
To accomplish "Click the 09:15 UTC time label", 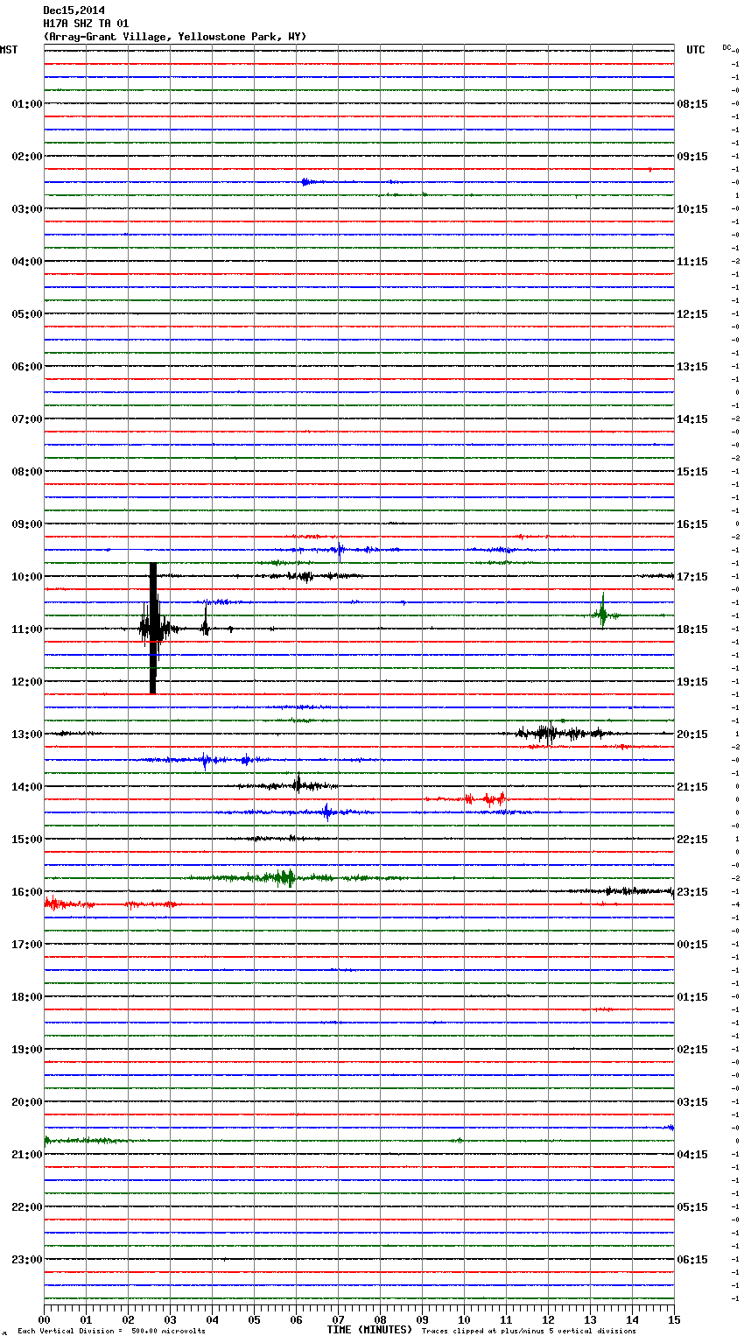I will tap(692, 157).
